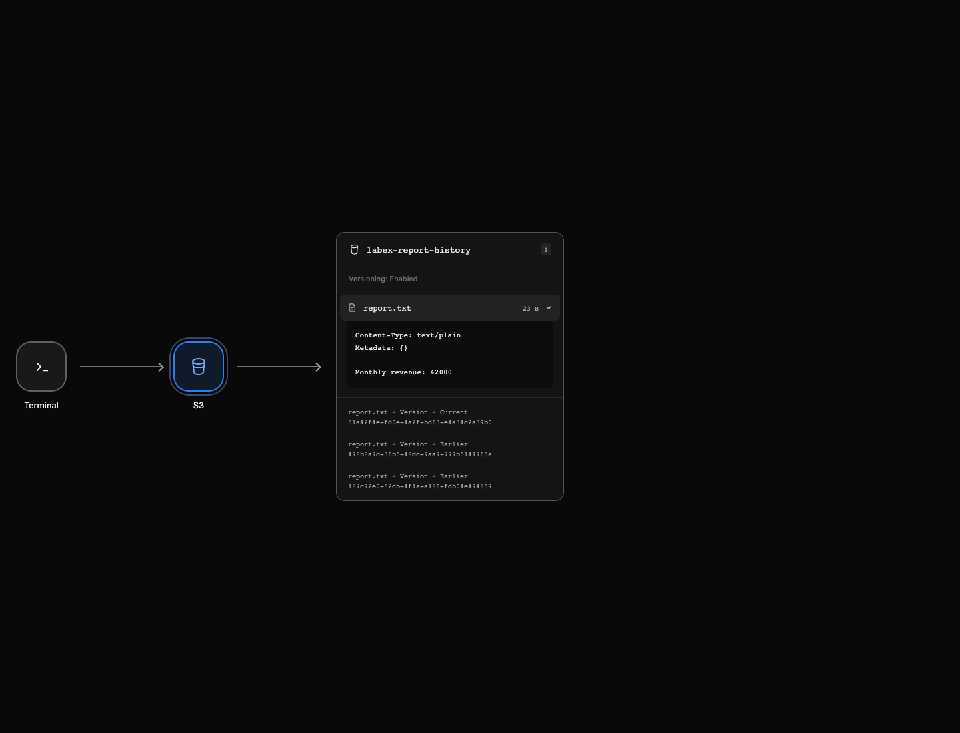
Task: Click version ID 187c92e0-52cb-4f1a-a186-fdb04e494859
Action: pos(420,486)
